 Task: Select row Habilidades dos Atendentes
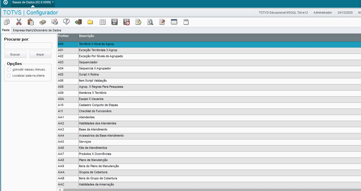pos(209,124)
